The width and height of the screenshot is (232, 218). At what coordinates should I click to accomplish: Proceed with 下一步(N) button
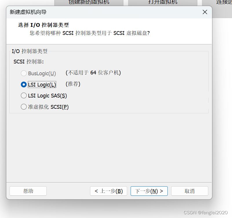tap(149, 191)
